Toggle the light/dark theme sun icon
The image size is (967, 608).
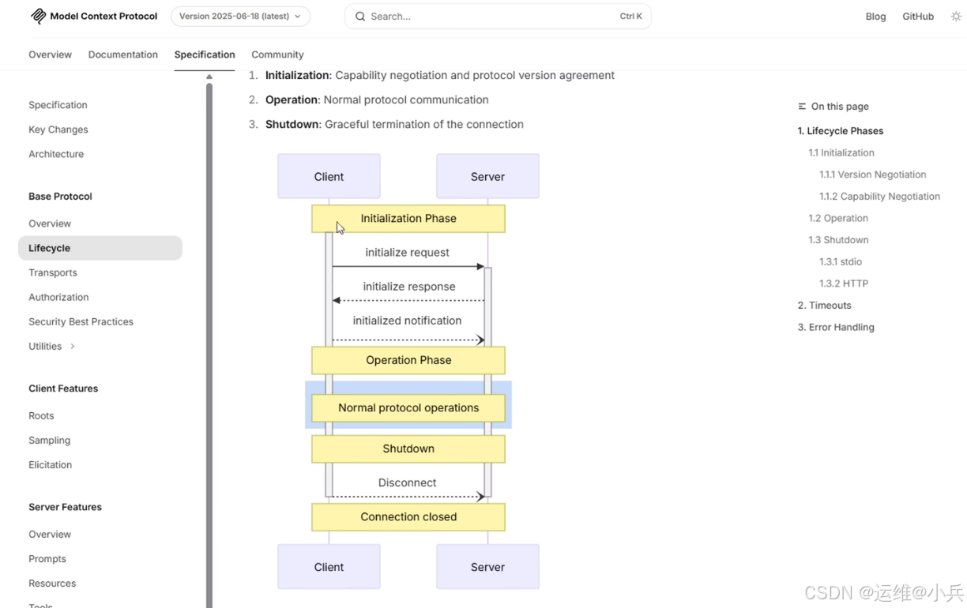956,16
